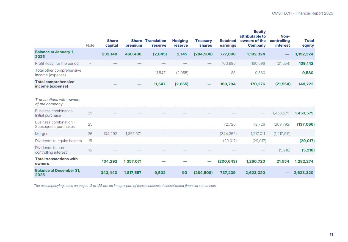Select the Share premium column header
The image size is (348, 242).
(134, 43)
